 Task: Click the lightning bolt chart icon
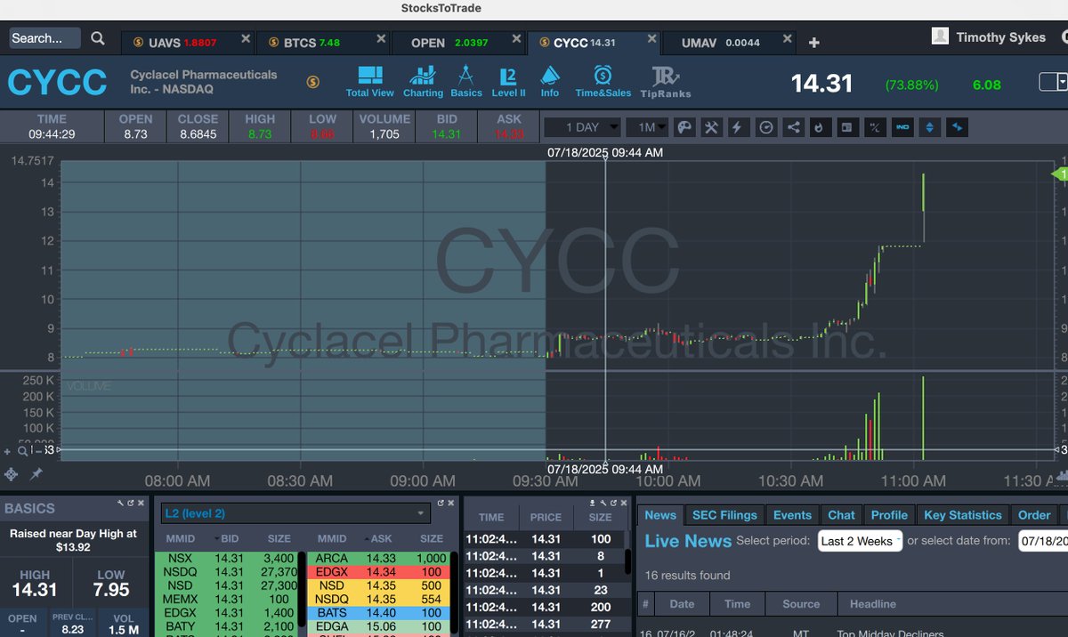pyautogui.click(x=737, y=127)
